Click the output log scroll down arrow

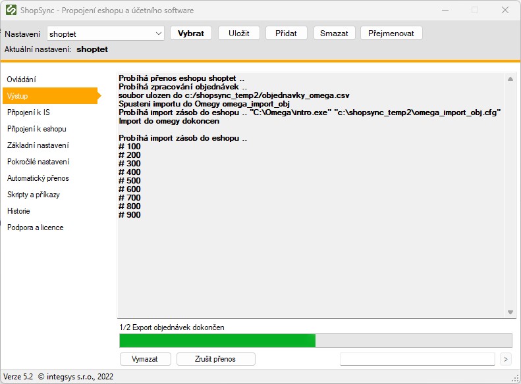pyautogui.click(x=510, y=312)
